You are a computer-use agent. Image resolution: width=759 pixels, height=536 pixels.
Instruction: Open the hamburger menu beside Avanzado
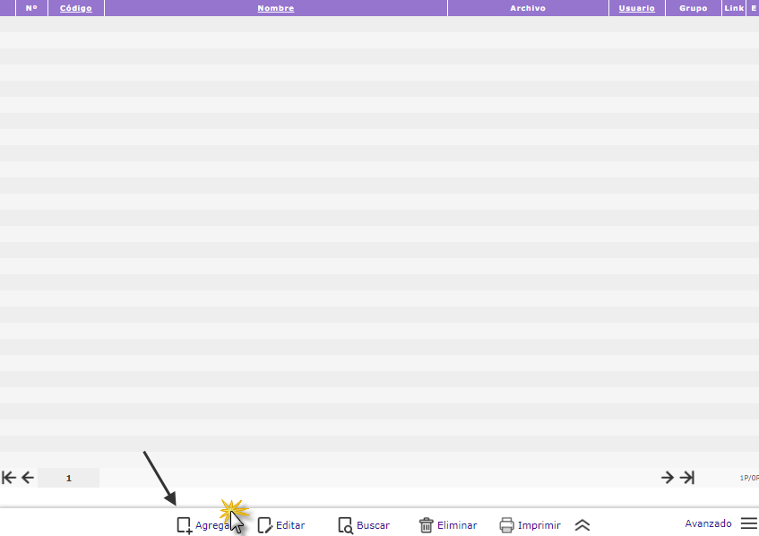pyautogui.click(x=749, y=523)
